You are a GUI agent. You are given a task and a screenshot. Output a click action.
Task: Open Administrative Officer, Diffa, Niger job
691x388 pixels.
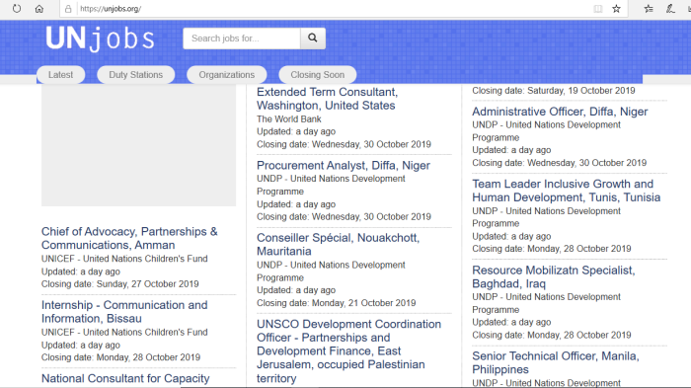click(x=560, y=112)
